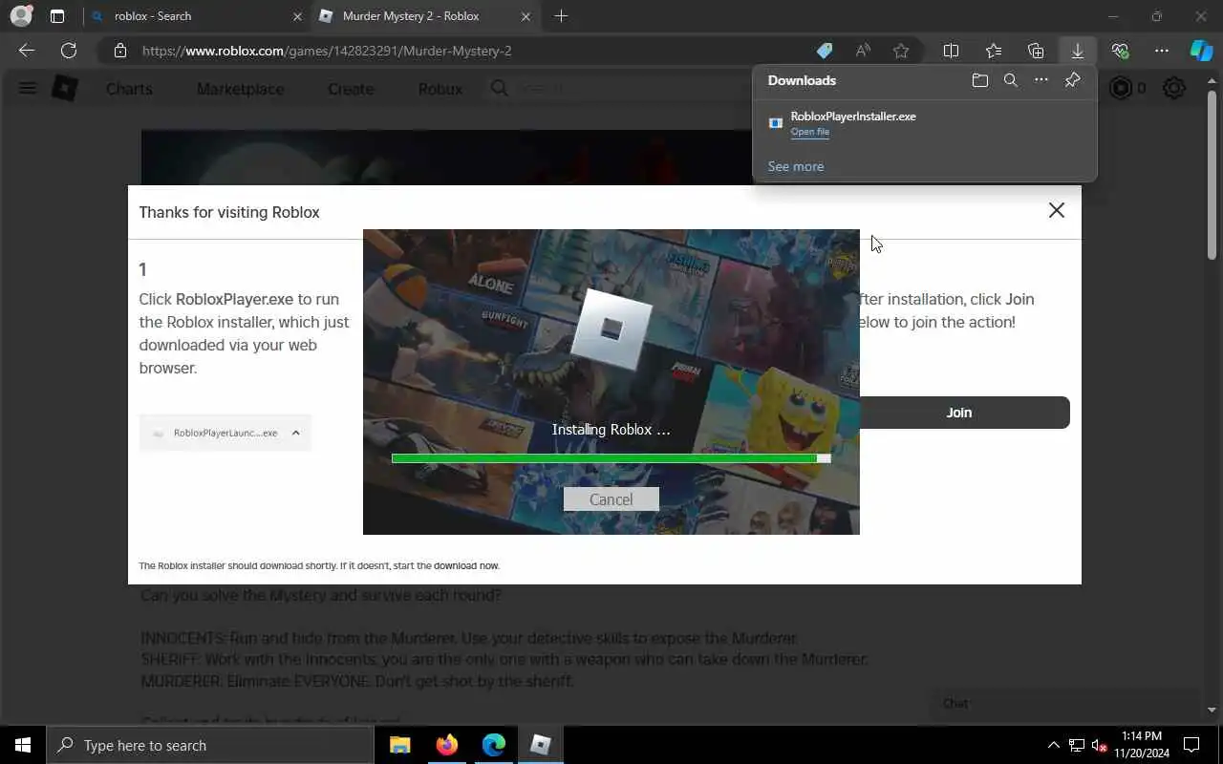Open the Marketplace menu item

click(x=241, y=89)
